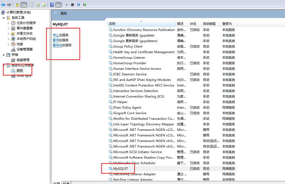Collapse the 存储 tree branch
285x184 pixels.
tap(3, 55)
